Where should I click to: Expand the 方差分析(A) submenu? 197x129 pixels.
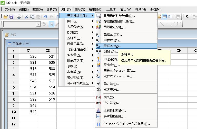click(77, 27)
